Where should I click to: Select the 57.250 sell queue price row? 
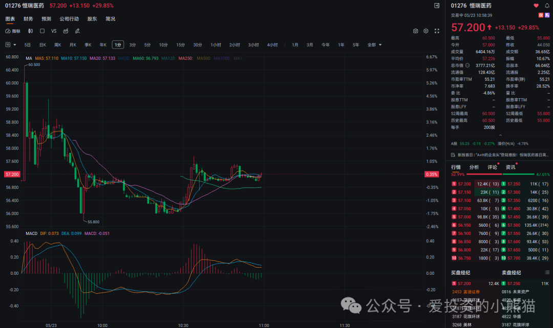pyautogui.click(x=513, y=184)
